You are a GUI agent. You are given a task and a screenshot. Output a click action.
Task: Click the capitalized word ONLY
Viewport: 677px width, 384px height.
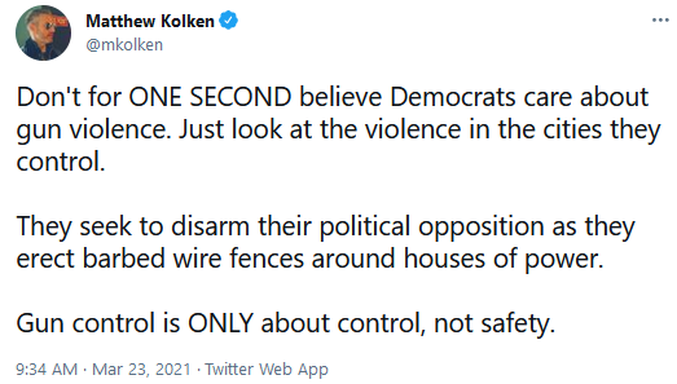220,323
